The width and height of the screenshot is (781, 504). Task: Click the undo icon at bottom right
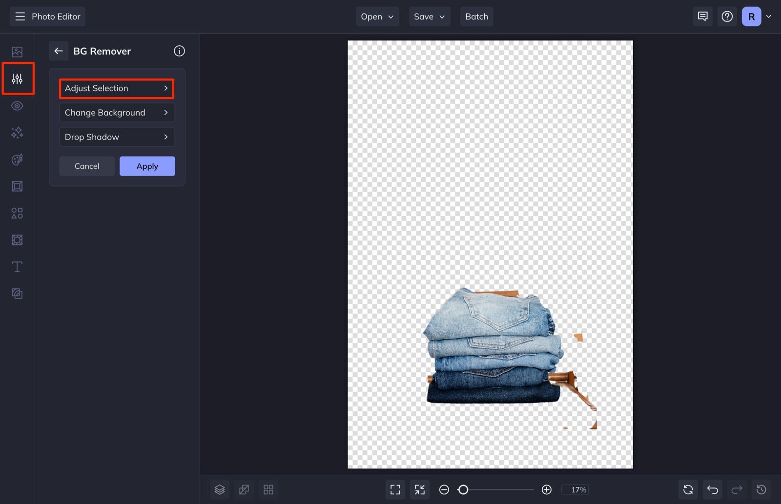pyautogui.click(x=712, y=489)
